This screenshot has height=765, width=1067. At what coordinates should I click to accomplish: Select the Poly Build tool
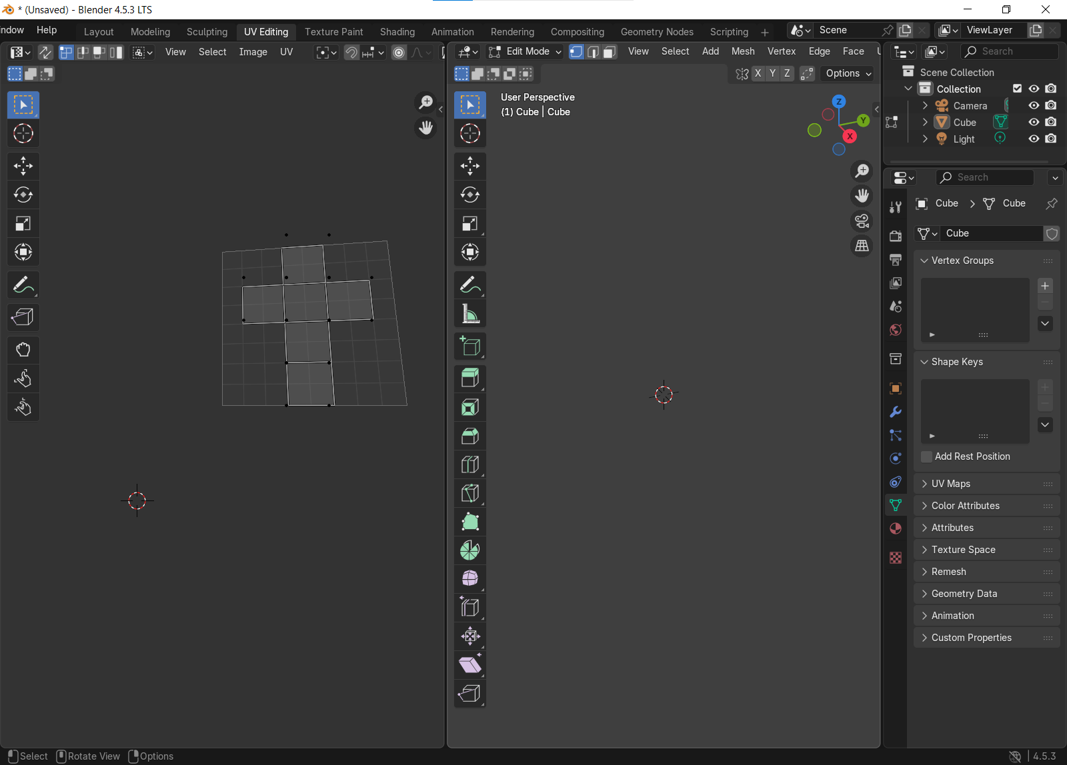470,522
